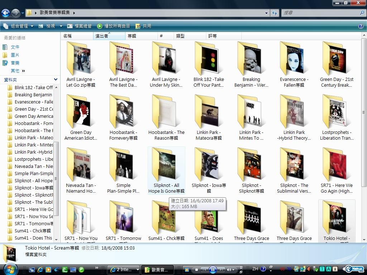Click the Windows Start orb
The width and height of the screenshot is (367, 275).
pos(10,269)
